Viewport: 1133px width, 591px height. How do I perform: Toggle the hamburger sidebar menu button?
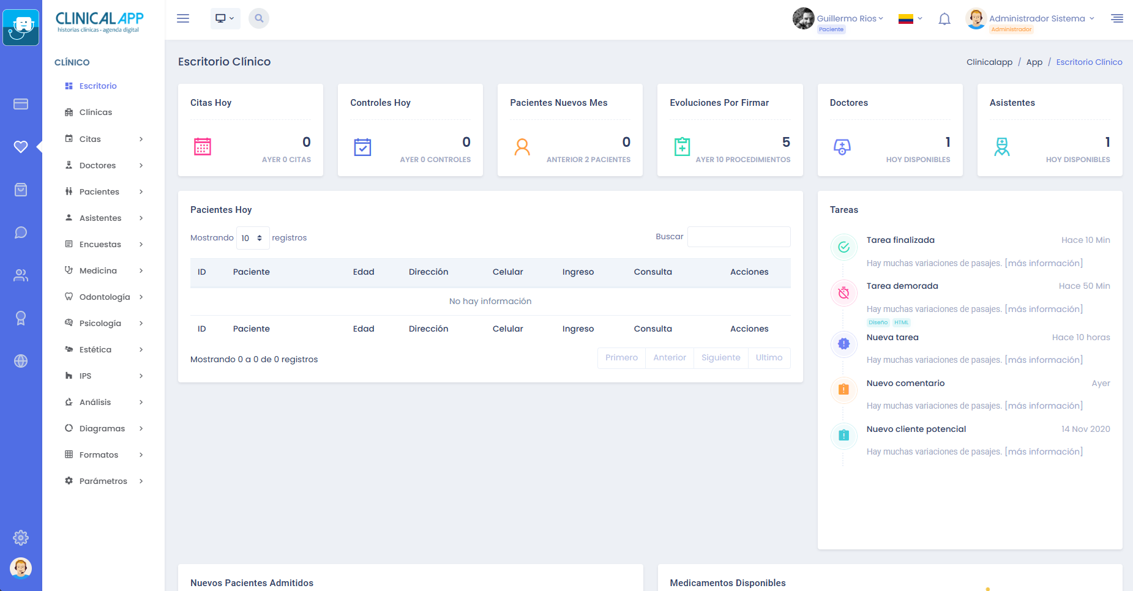(183, 18)
